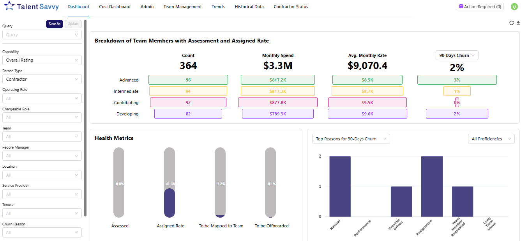Switch to the Cost Dashboard tab

(115, 7)
